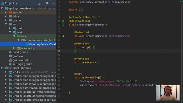Screen dimensions: 183x103
Task: Open gradlew file
Action: coord(18,56)
